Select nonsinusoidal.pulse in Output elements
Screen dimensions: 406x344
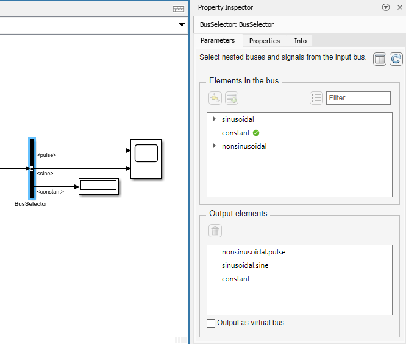click(254, 252)
